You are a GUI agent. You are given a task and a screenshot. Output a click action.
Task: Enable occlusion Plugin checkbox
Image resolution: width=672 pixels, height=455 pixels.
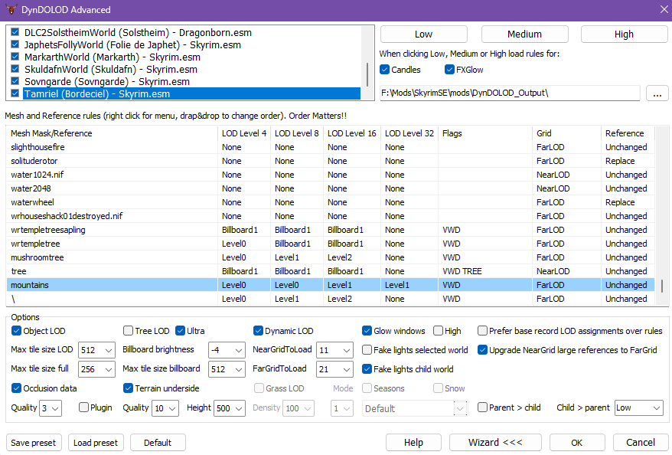tap(83, 407)
